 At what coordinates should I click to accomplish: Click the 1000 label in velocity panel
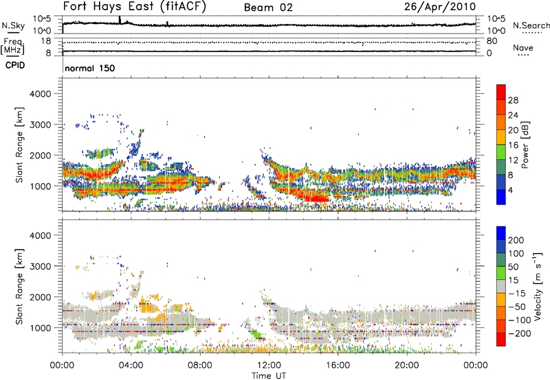(41, 328)
